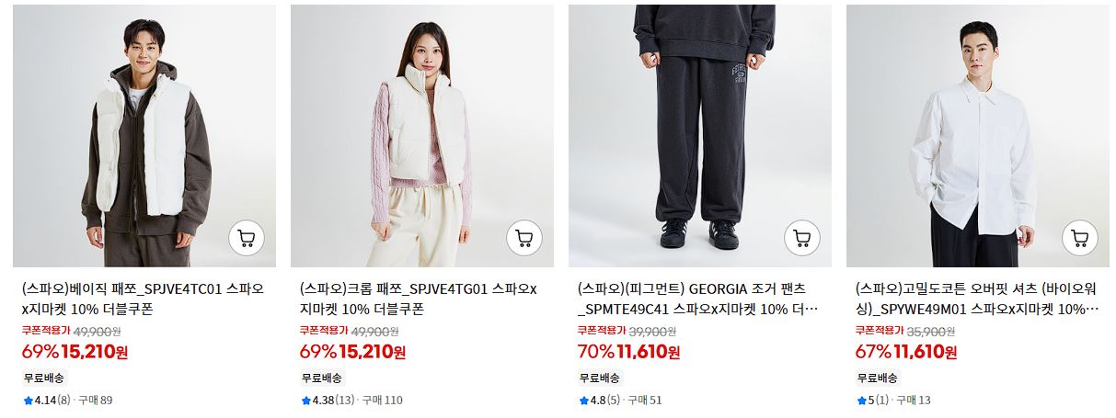The image size is (1116, 418).
Task: Open 고밀도코튼 오버핏 셔츠 title link
Action: 976,299
